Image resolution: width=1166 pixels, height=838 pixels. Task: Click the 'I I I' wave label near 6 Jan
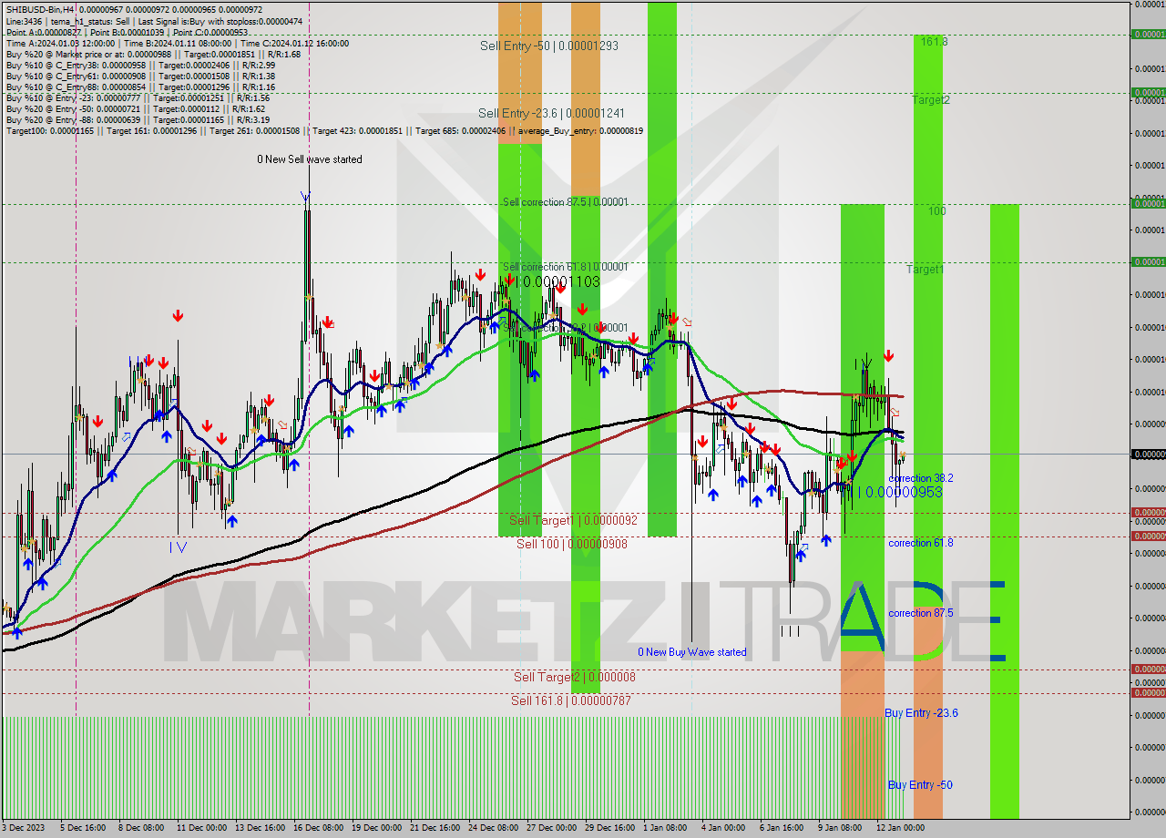click(790, 631)
